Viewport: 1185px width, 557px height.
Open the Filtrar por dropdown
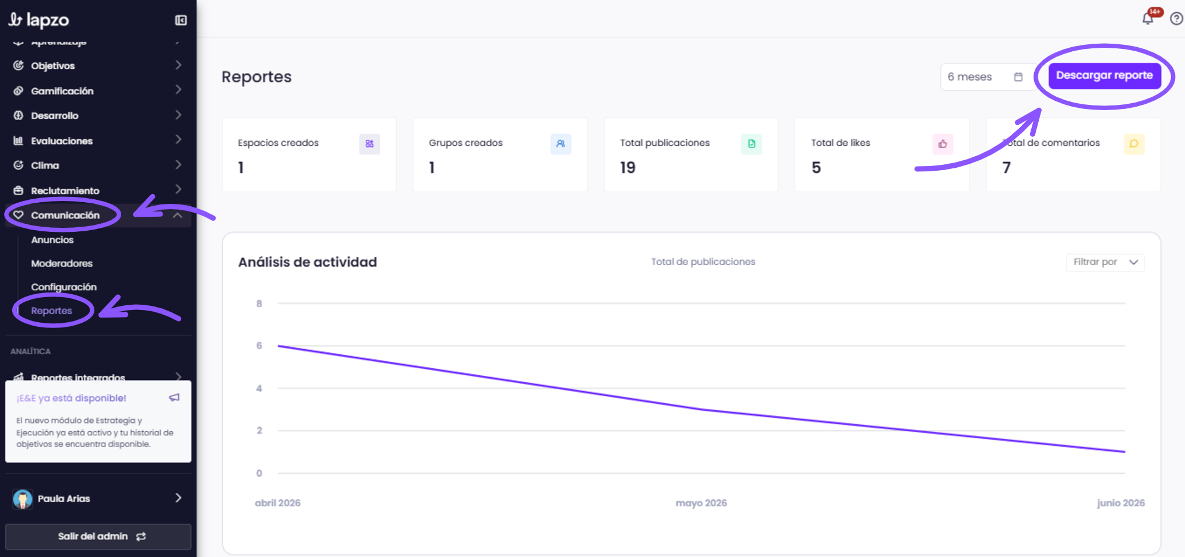[1105, 262]
